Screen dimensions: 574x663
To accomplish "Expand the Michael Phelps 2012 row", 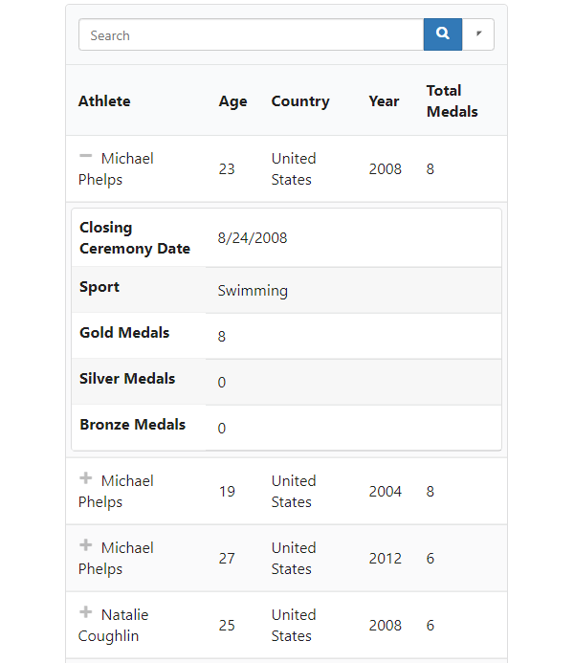I will (86, 545).
